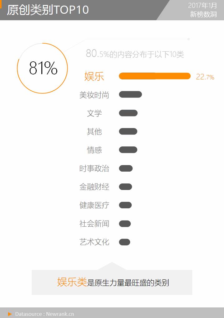Click the 社会新闻 gray bar
The width and height of the screenshot is (224, 318).
point(125,224)
